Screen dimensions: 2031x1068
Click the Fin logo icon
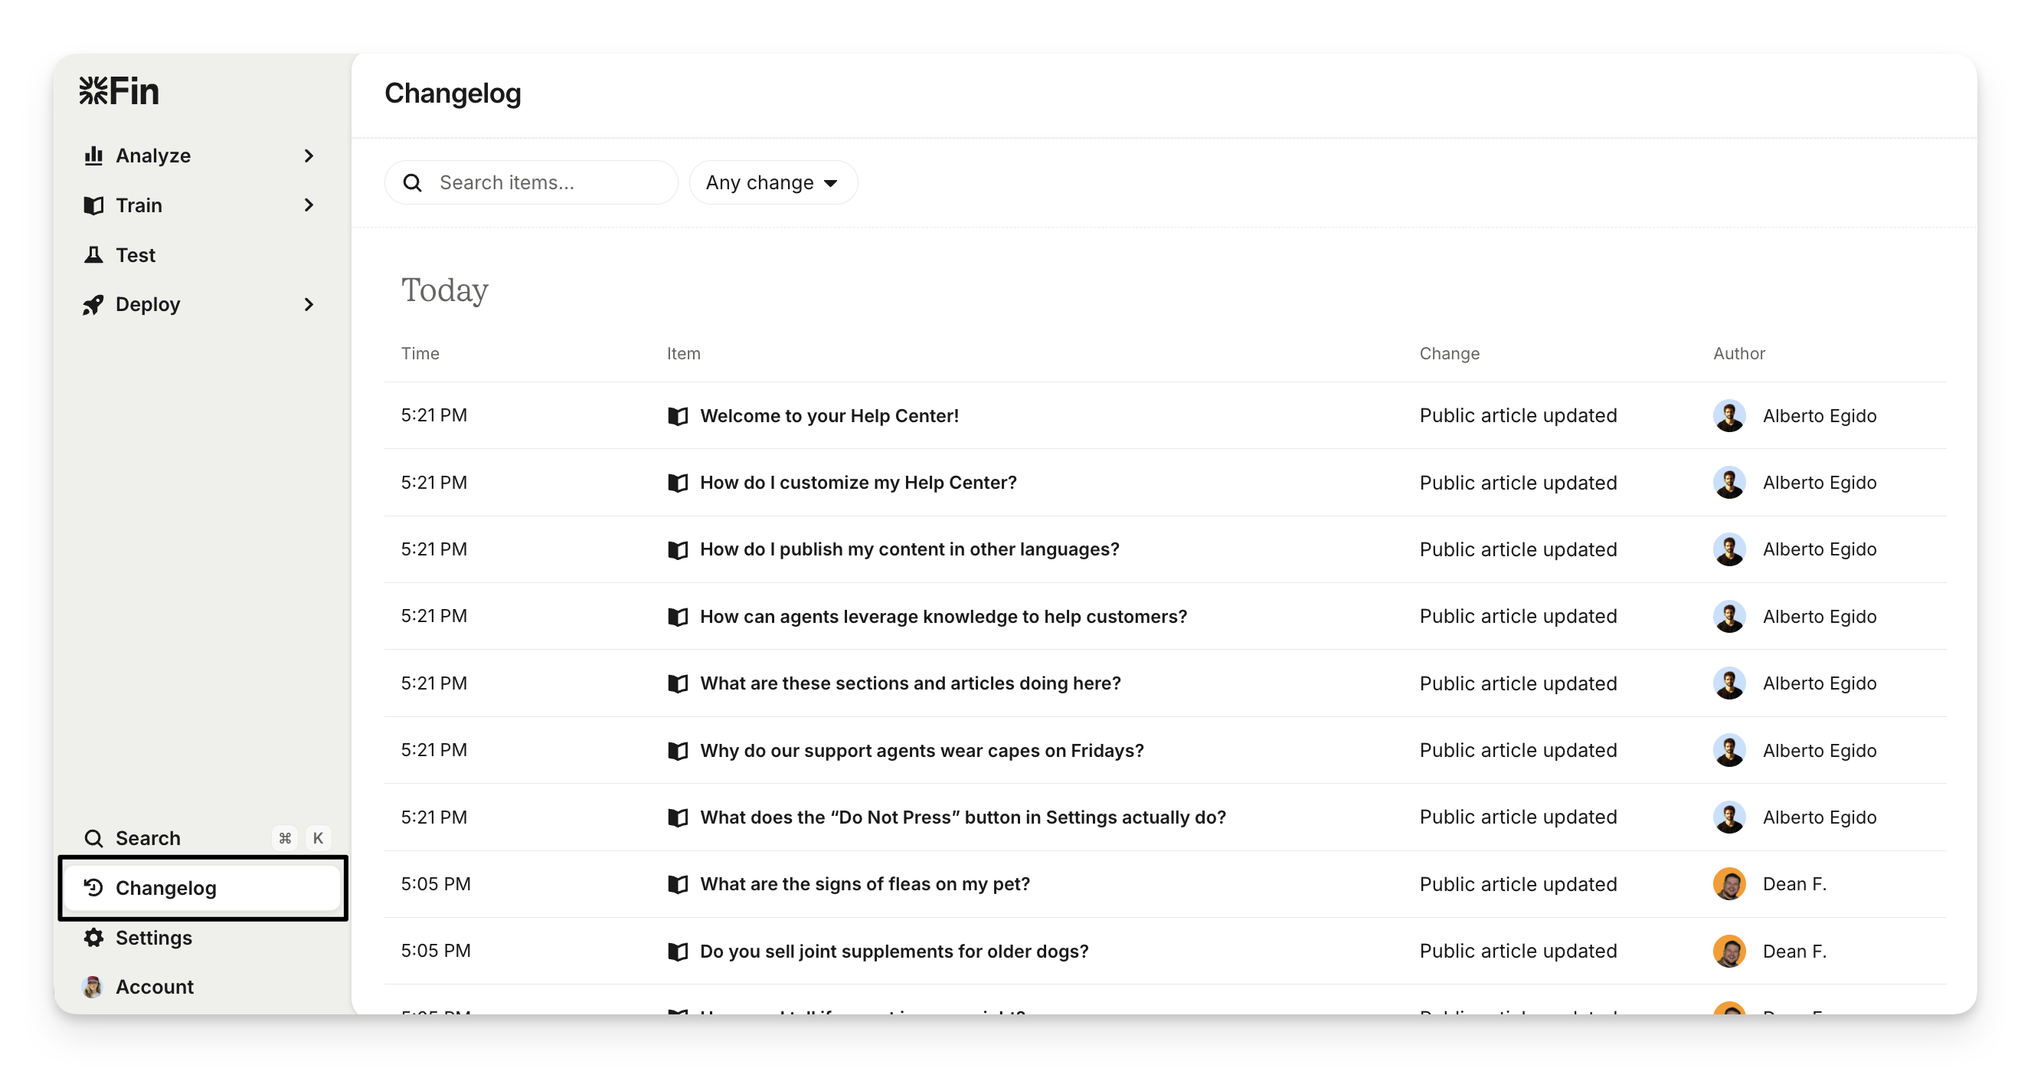(x=93, y=91)
